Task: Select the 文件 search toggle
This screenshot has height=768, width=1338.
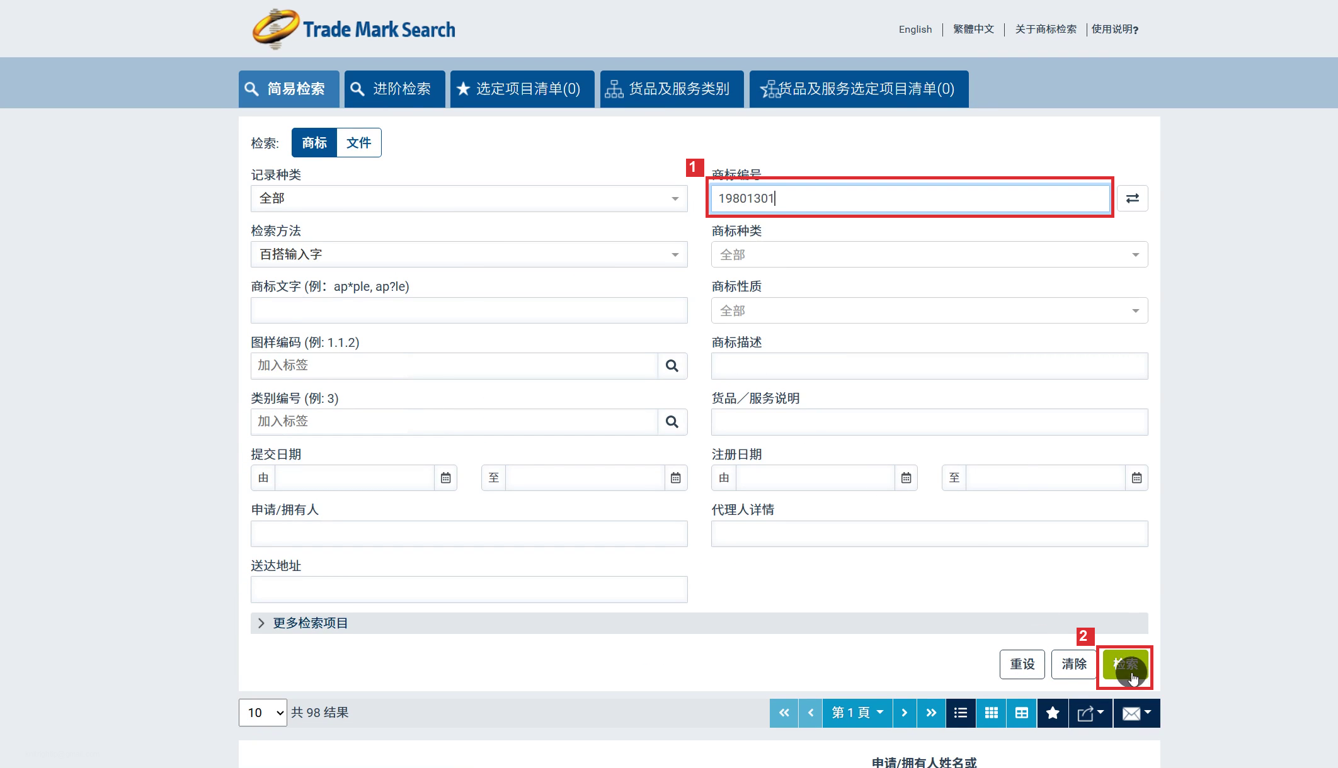Action: pos(359,143)
